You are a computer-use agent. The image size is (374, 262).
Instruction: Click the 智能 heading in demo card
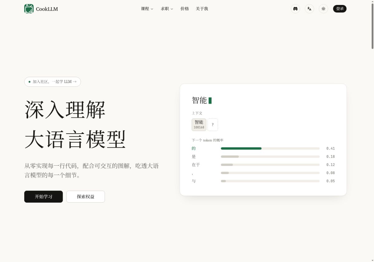[199, 100]
